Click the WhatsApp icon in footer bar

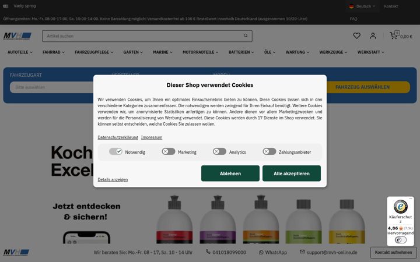pyautogui.click(x=261, y=252)
